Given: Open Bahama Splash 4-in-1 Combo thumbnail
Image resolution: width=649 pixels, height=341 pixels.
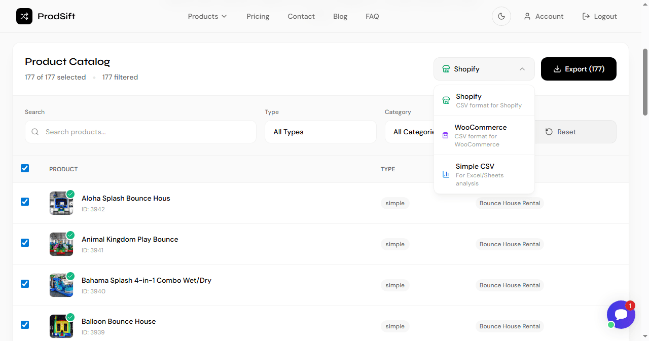Looking at the screenshot, I should coord(61,285).
